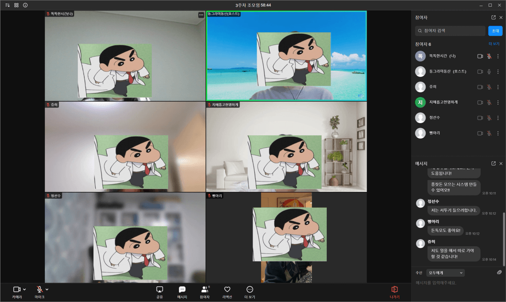Image resolution: width=506 pixels, height=302 pixels.
Task: Click the 초대 invite button
Action: (495, 31)
